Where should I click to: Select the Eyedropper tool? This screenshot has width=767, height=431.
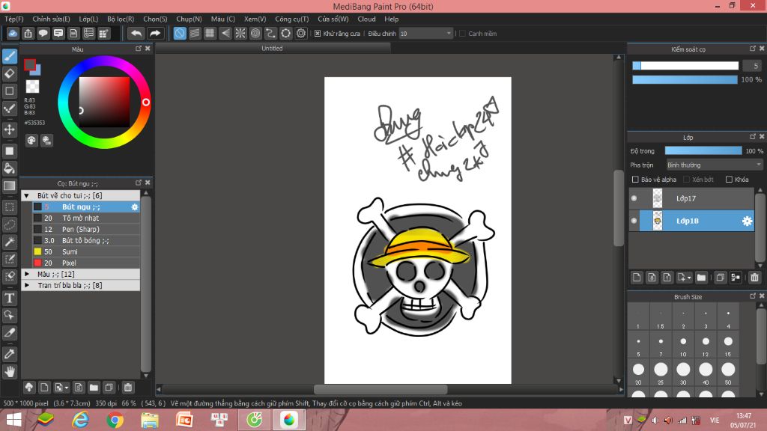(x=9, y=354)
